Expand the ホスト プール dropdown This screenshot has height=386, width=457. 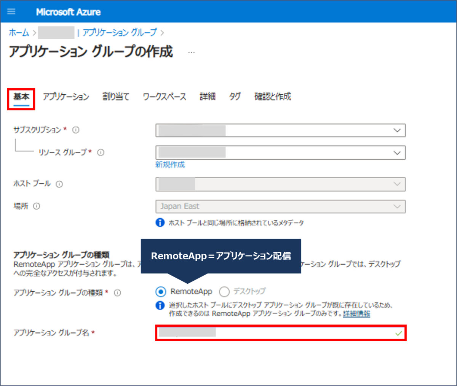point(281,184)
